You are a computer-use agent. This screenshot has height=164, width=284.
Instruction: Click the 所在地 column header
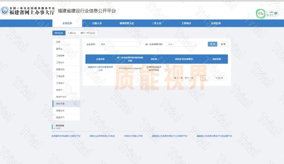[x=154, y=59]
